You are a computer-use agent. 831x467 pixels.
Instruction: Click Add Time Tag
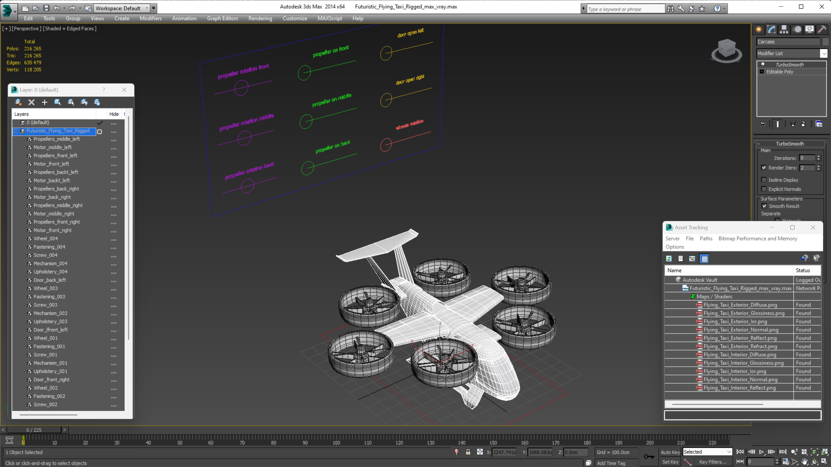point(611,463)
